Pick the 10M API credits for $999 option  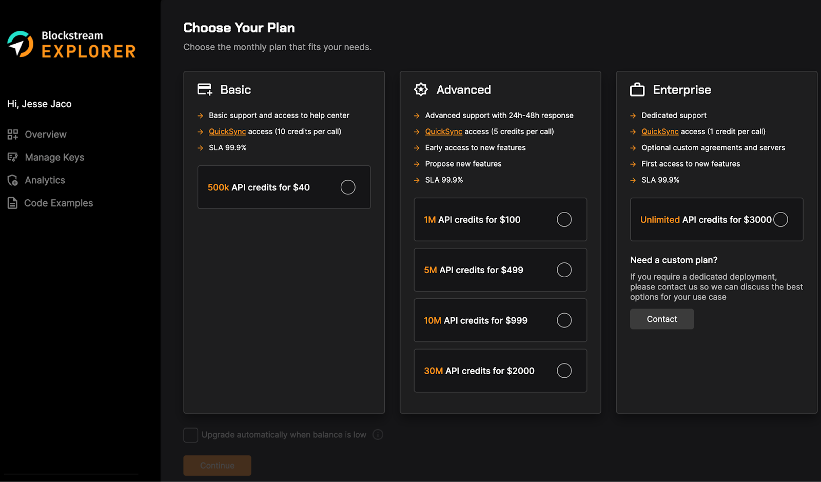564,320
